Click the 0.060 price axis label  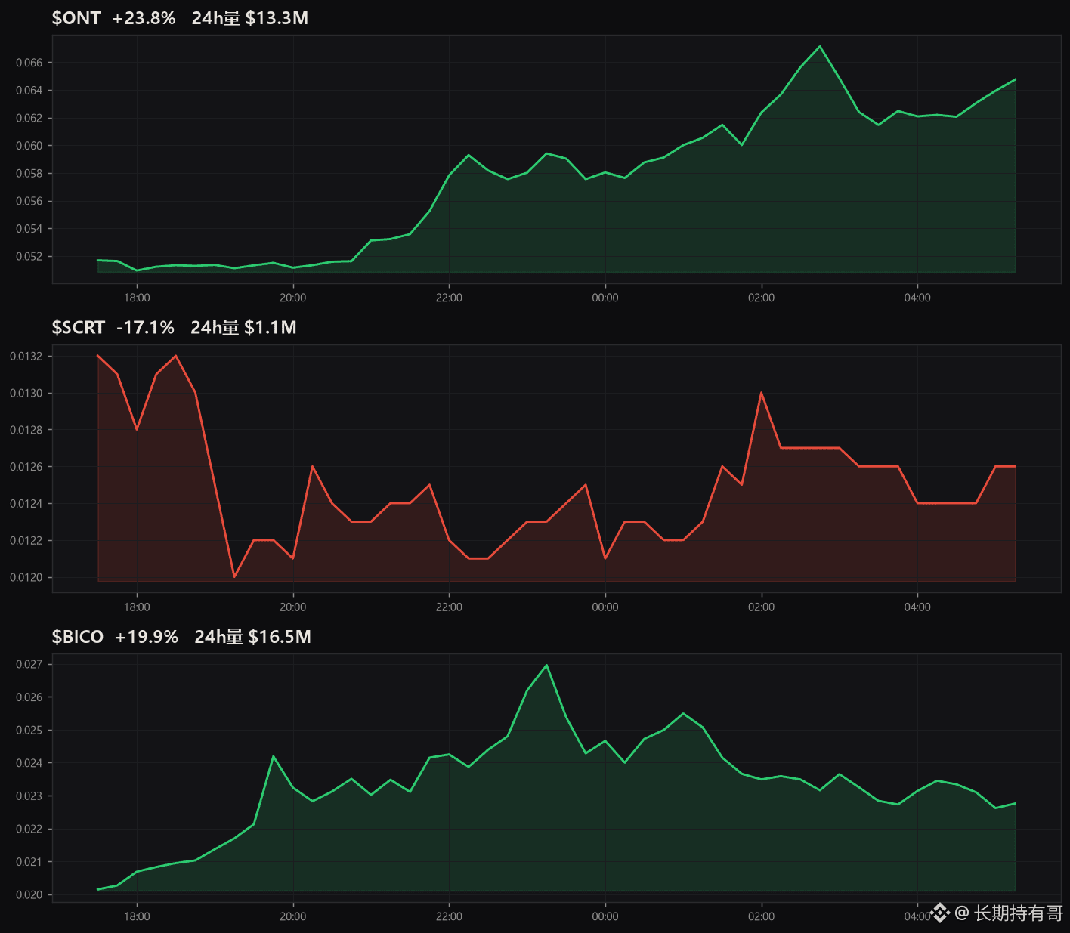pos(29,146)
